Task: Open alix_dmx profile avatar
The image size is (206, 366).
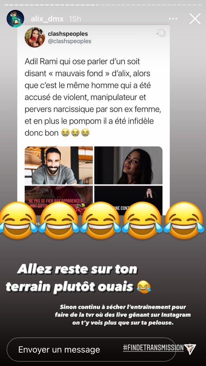Action: pos(15,19)
